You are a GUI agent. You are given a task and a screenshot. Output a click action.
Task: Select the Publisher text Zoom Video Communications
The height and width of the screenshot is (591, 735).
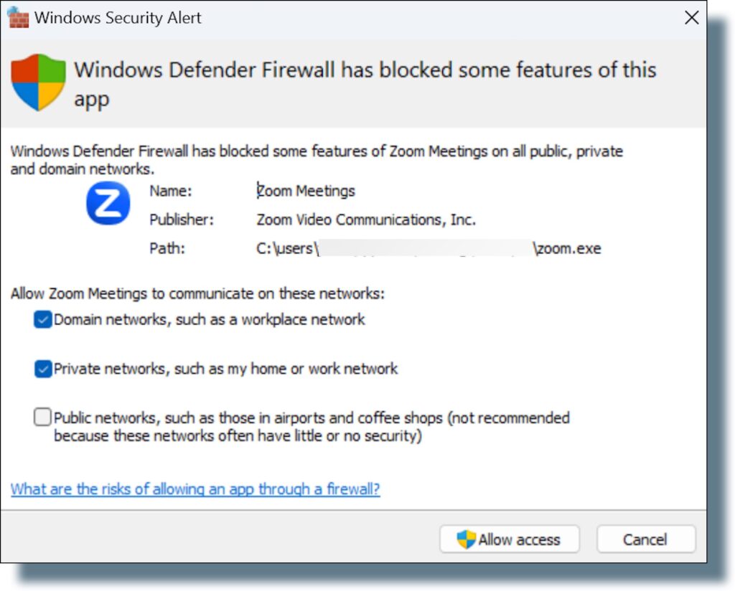tap(366, 220)
